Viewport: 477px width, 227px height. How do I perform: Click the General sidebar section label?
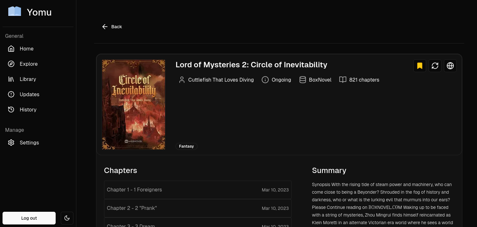point(14,36)
